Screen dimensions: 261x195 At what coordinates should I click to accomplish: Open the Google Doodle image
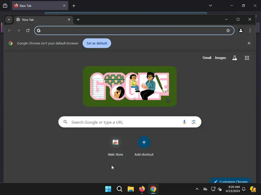pyautogui.click(x=130, y=86)
